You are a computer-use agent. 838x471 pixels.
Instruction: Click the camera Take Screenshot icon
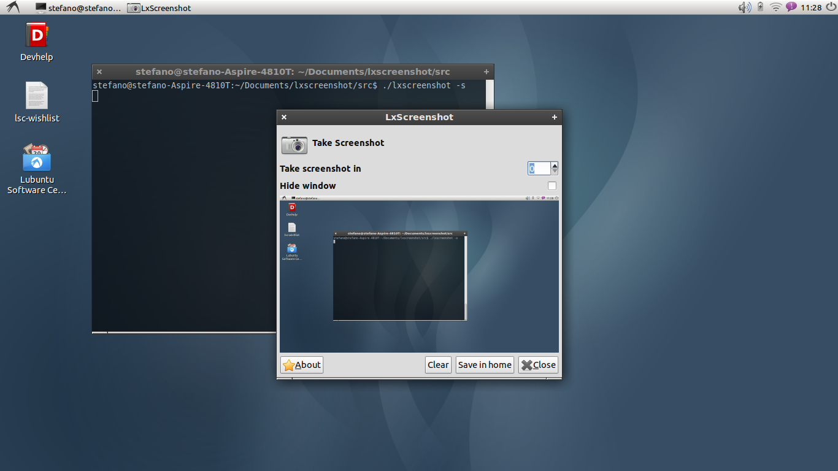pos(294,145)
